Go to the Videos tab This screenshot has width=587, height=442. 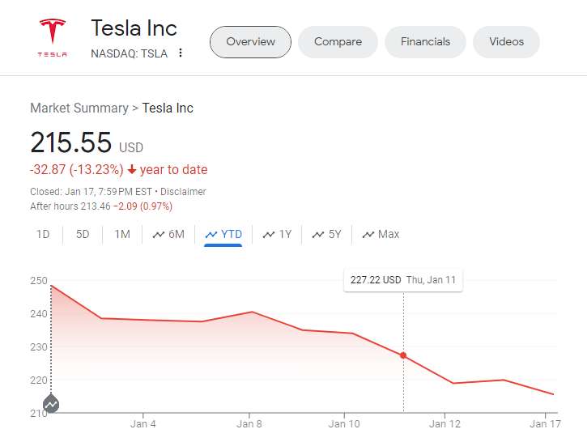point(506,42)
